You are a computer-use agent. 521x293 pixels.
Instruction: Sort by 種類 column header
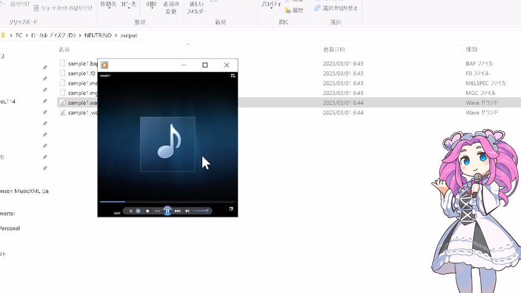tap(472, 49)
